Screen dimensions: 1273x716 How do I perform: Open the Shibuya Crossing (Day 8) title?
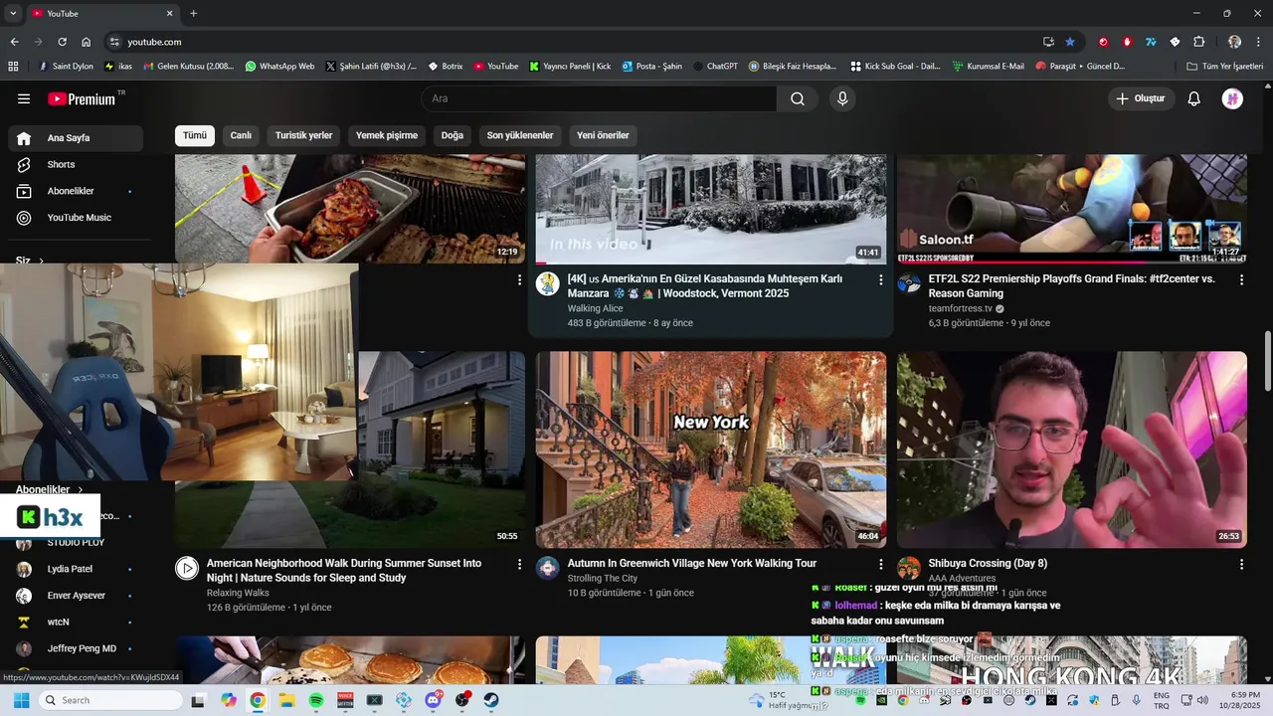(x=988, y=563)
